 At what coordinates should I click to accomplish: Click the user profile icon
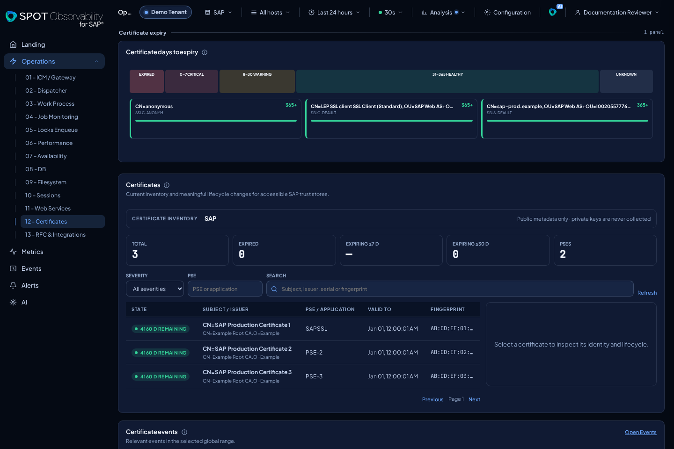pyautogui.click(x=578, y=13)
